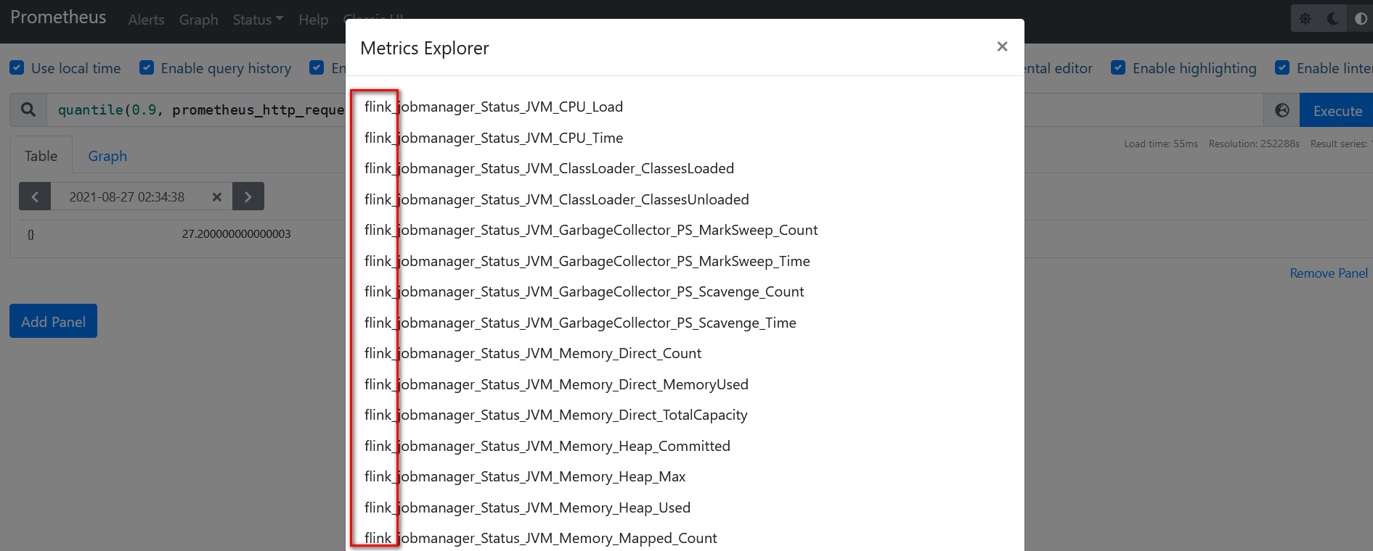Image resolution: width=1373 pixels, height=551 pixels.
Task: Click the evaluation time input field
Action: pos(127,196)
